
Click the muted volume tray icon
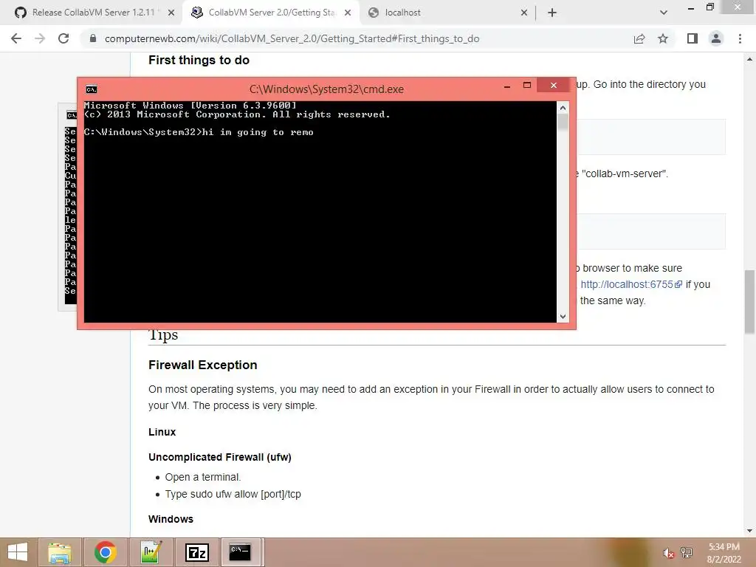668,553
